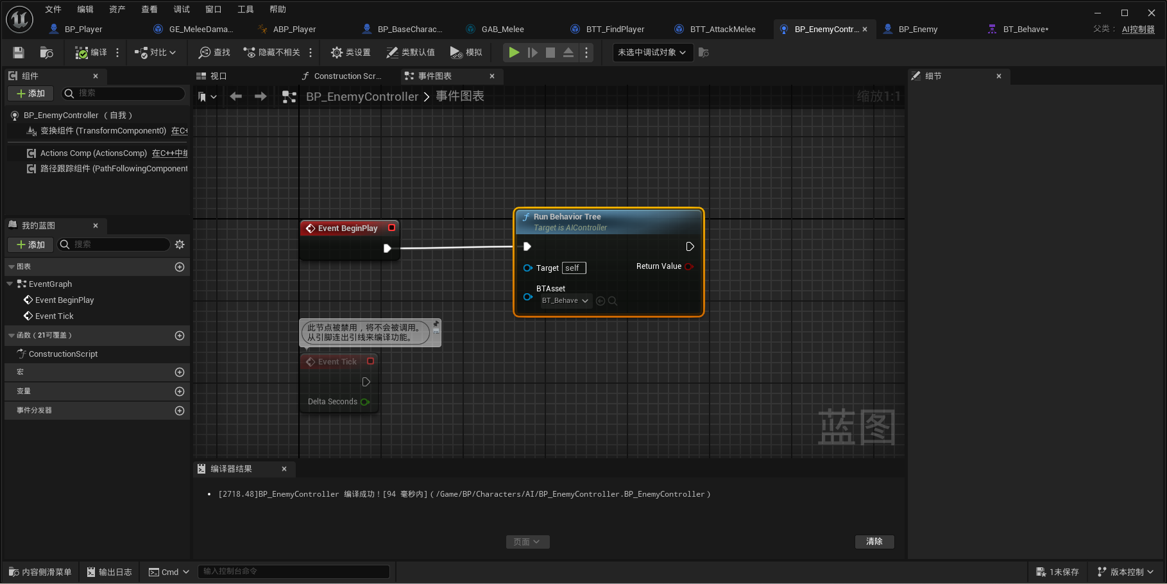Open compile options three-dot menu
Image resolution: width=1167 pixels, height=584 pixels.
(117, 53)
